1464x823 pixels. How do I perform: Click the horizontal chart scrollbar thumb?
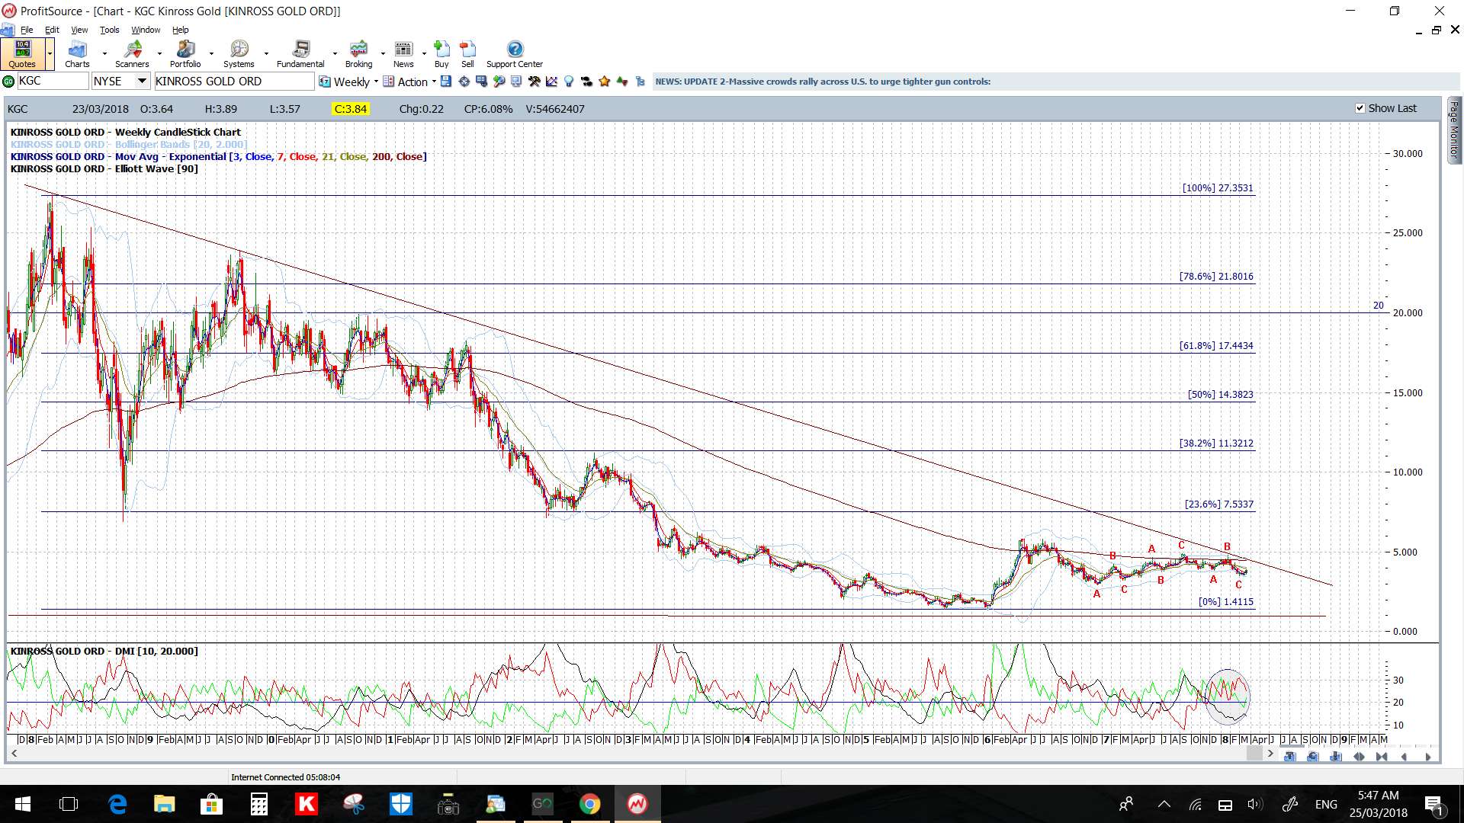point(1254,754)
